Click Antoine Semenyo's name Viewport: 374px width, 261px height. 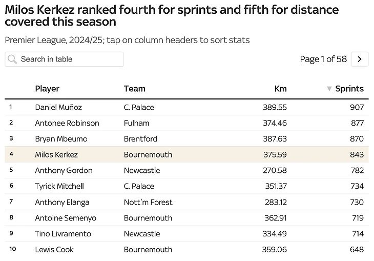[x=67, y=218]
